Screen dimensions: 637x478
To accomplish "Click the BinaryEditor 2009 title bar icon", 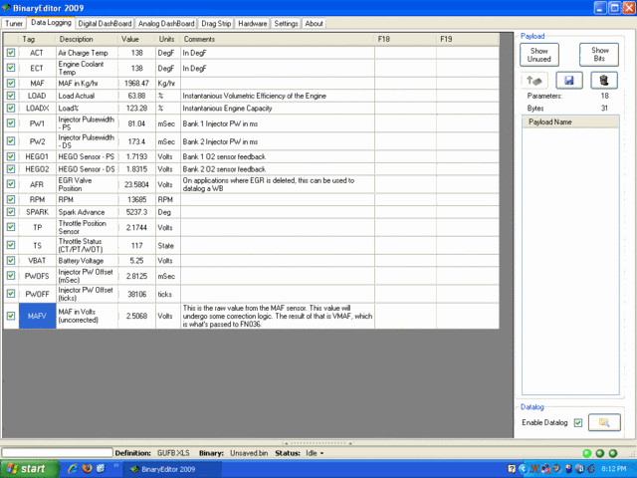I will tap(6, 8).
